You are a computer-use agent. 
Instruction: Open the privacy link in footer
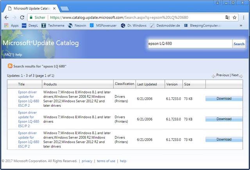coord(87,161)
